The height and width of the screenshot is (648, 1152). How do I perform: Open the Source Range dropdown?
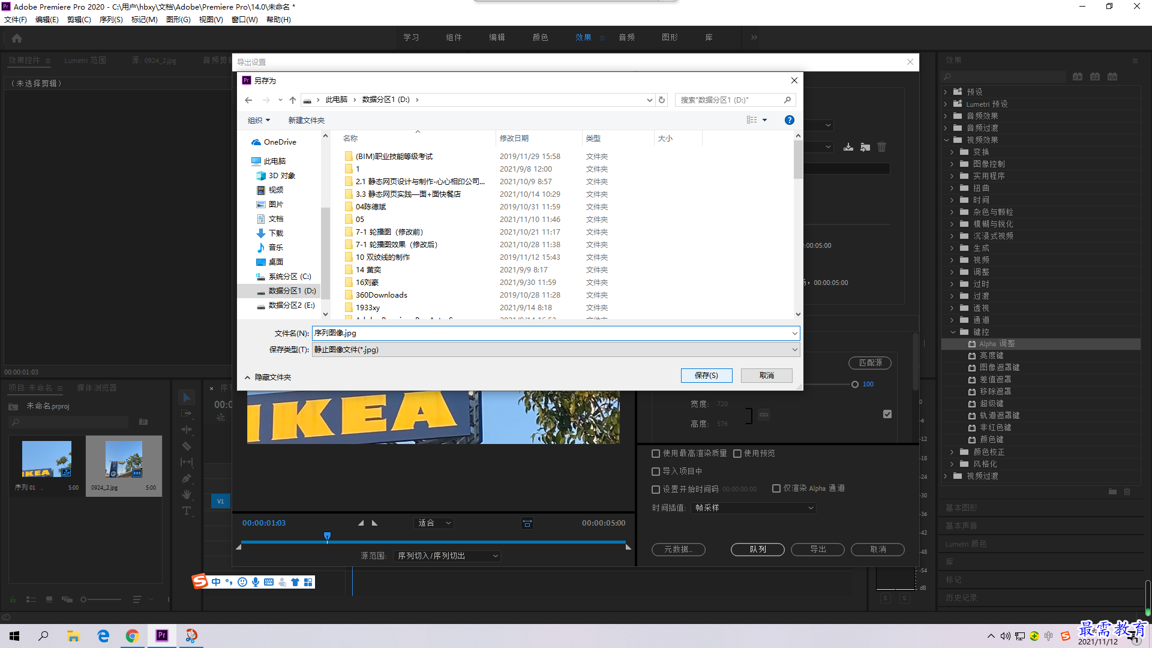pos(448,556)
